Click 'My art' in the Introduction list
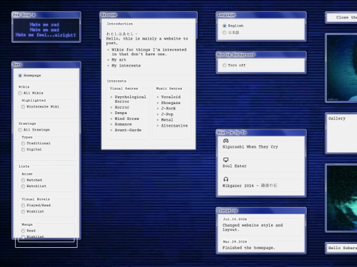Viewport: 357px width, 267px height. pyautogui.click(x=118, y=60)
